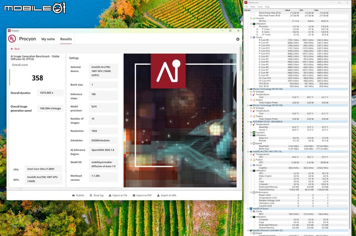This screenshot has height=236, width=356.
Task: Click the Sensor column header
Action: click(x=264, y=10)
